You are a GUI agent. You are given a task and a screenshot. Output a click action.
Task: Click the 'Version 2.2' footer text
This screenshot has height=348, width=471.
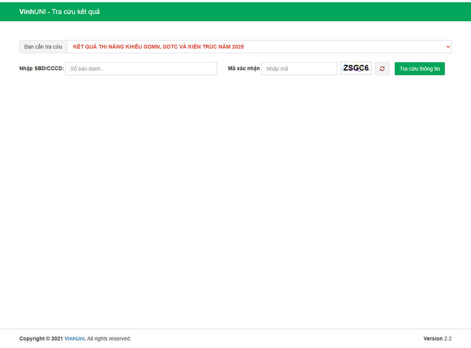438,339
